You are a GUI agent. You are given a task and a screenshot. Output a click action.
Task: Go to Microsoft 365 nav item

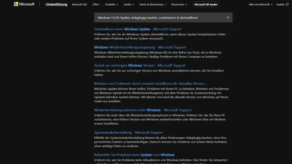tap(79, 4)
